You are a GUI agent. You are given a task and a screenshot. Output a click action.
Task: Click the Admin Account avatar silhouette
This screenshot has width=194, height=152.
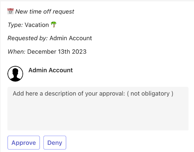(15, 74)
